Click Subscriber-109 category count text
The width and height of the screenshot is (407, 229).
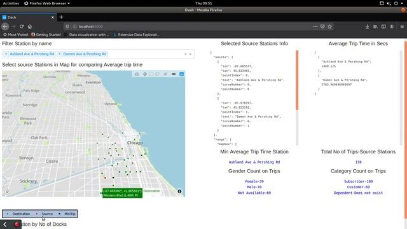coord(358,181)
